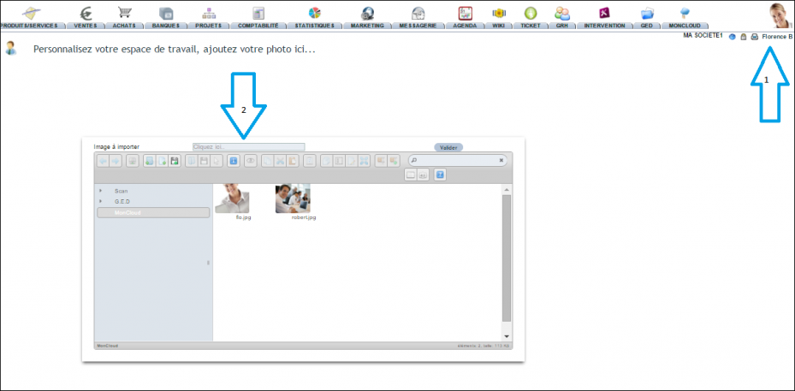
Task: Click the paste toolbar icon
Action: pos(292,161)
